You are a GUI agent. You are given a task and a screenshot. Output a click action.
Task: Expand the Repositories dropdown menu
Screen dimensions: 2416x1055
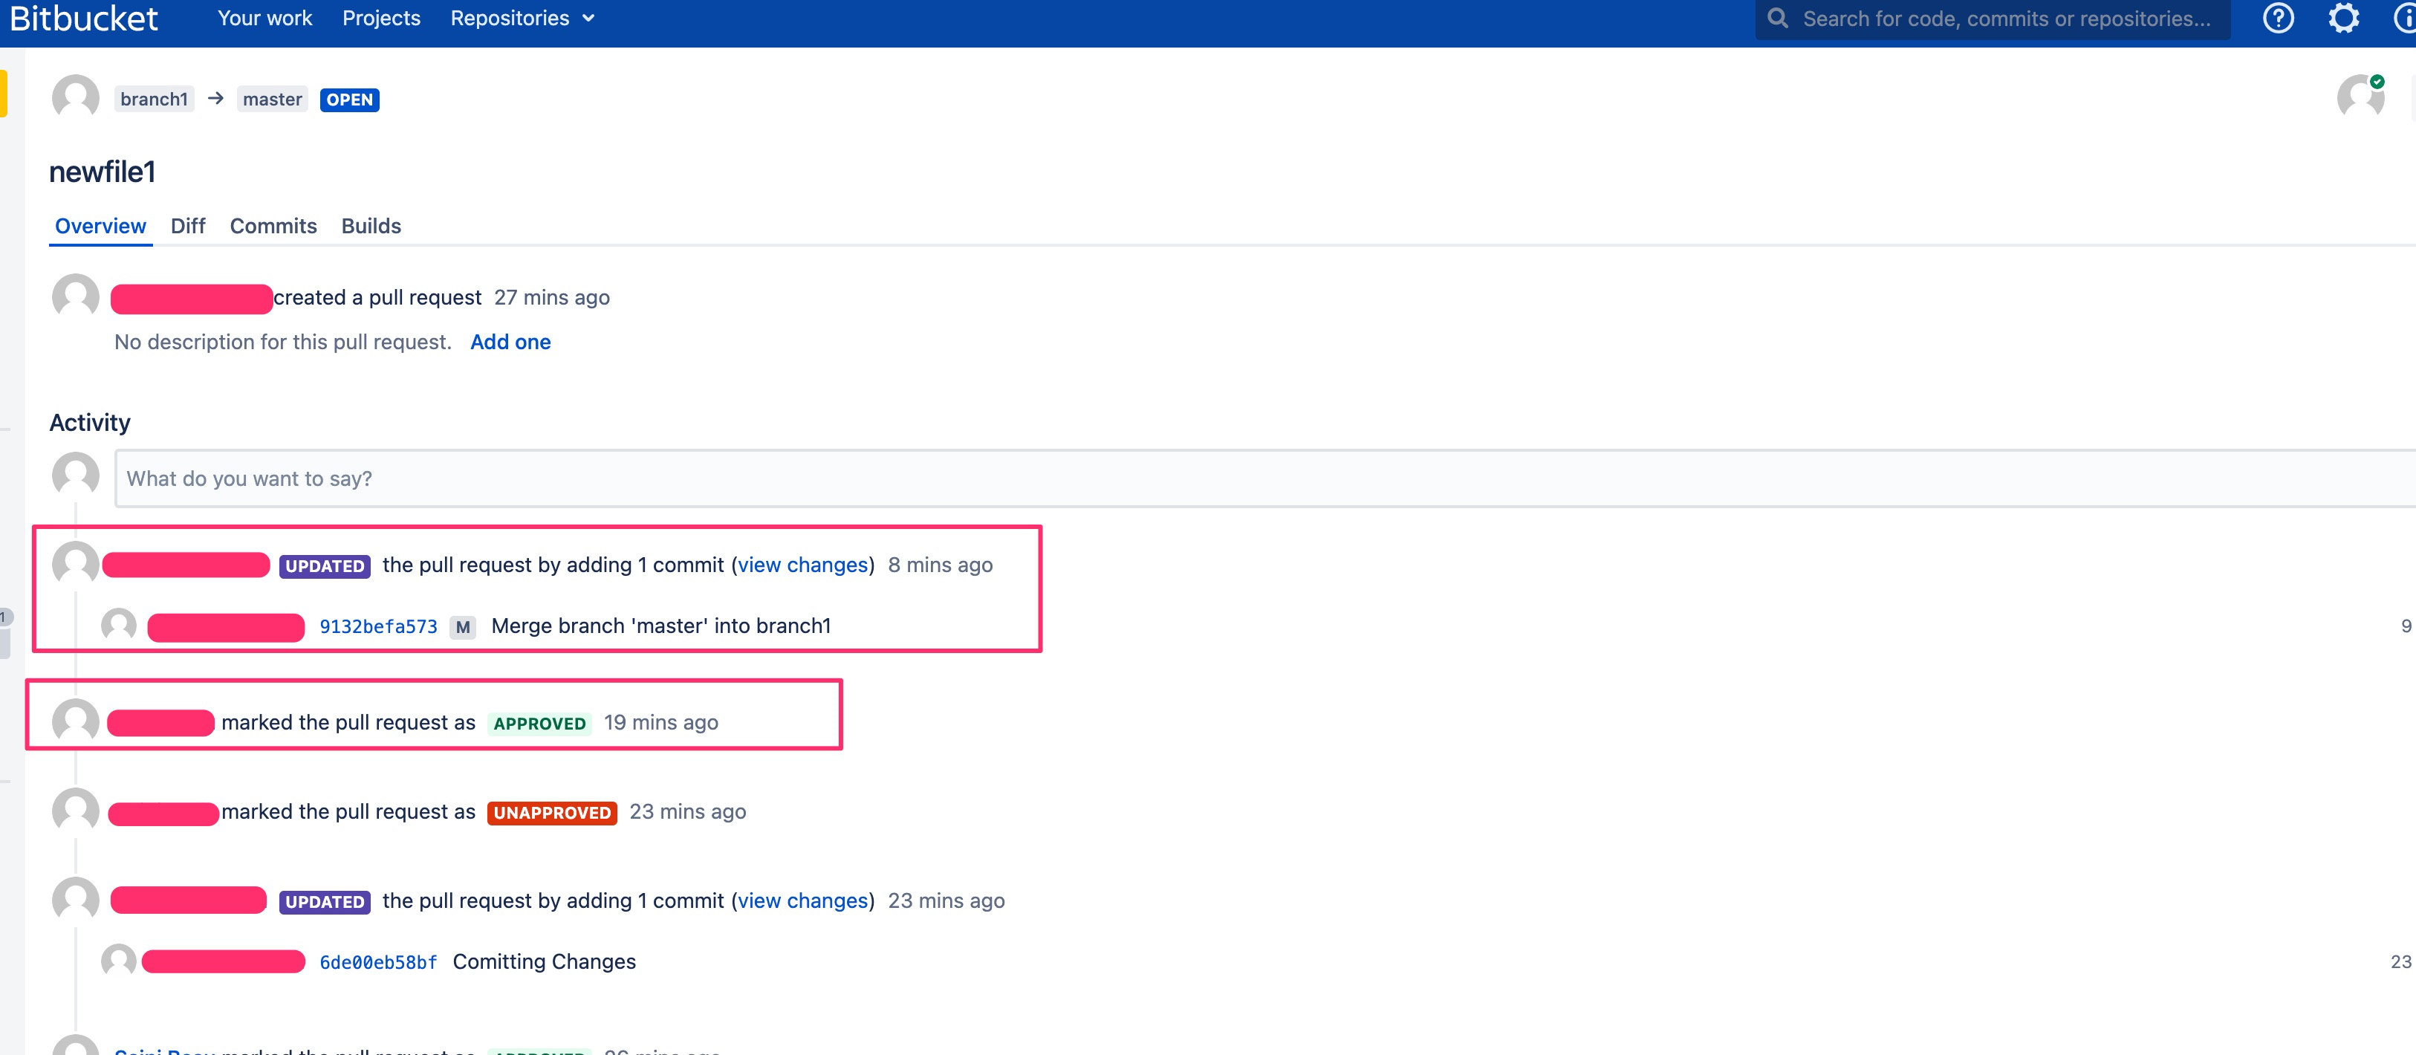coord(522,18)
